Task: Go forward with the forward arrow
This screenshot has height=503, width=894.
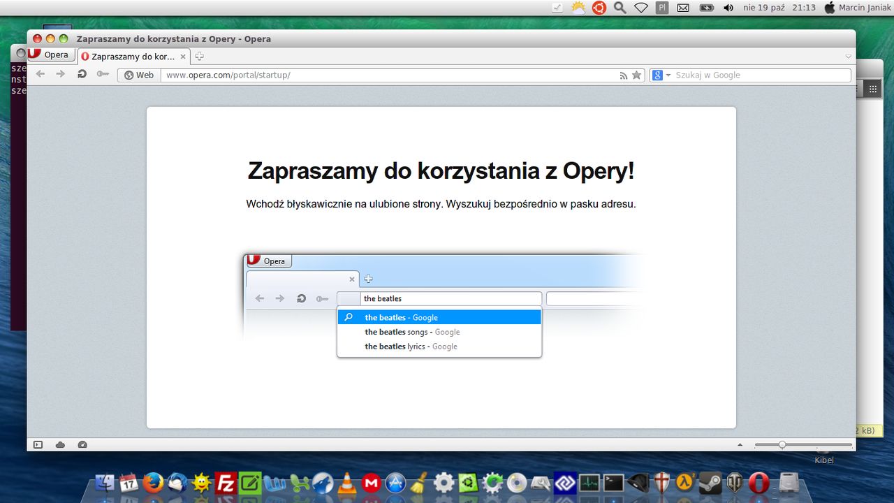Action: point(61,74)
